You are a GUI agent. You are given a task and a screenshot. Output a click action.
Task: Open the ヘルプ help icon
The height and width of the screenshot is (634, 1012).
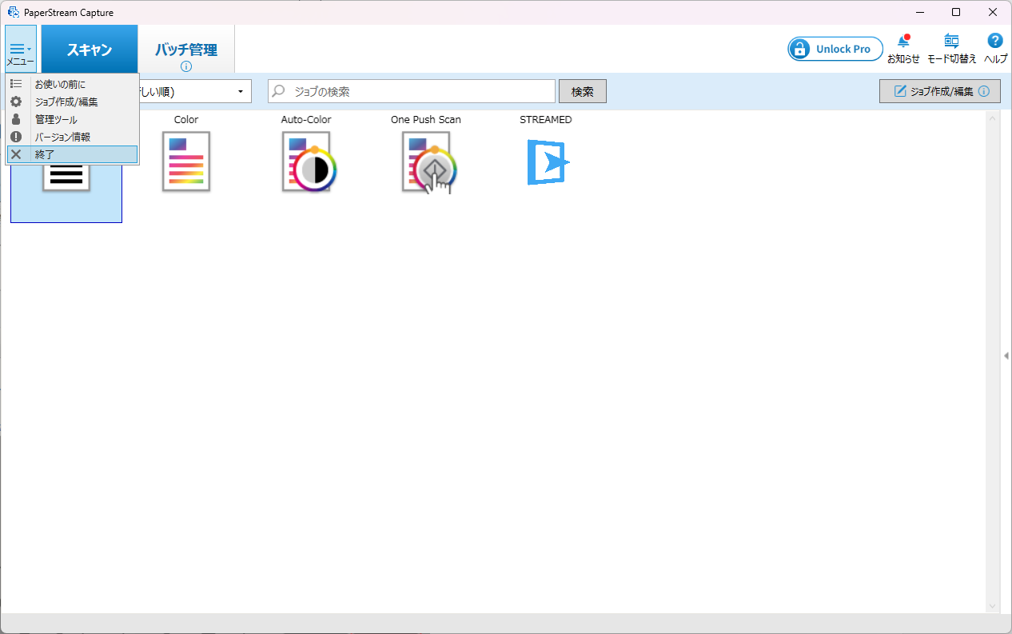995,42
